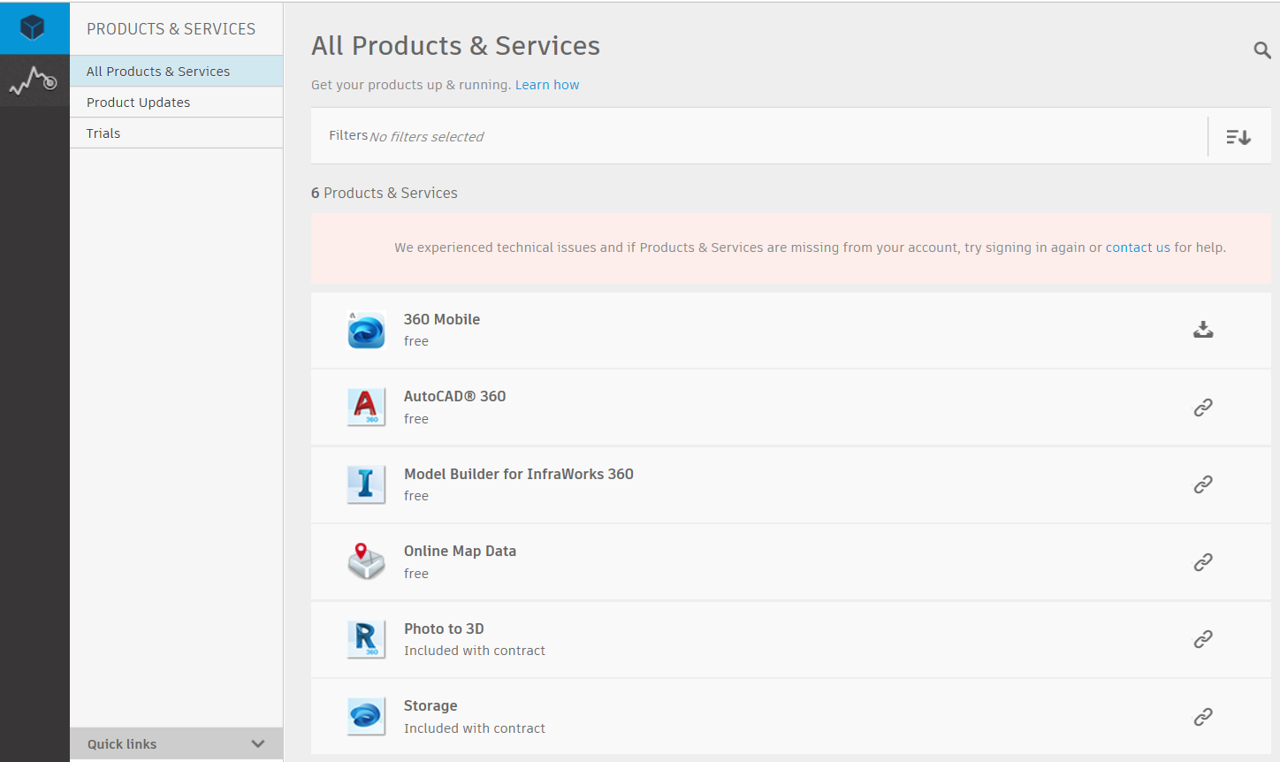The image size is (1280, 762).
Task: Open the Storage product title
Action: (430, 705)
